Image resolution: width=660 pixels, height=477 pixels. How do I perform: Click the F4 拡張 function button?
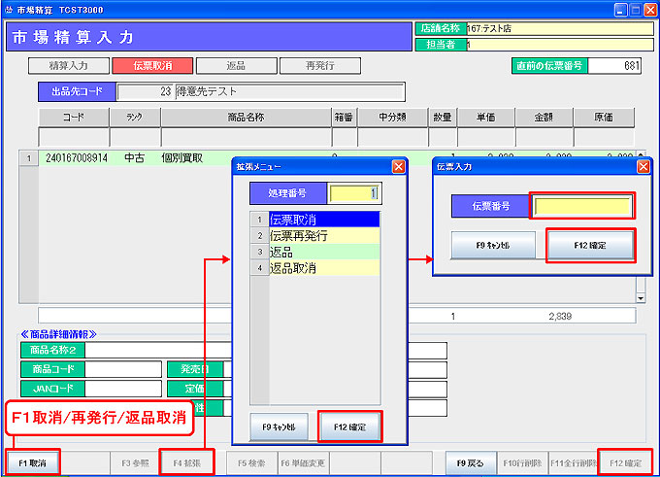pos(187,463)
